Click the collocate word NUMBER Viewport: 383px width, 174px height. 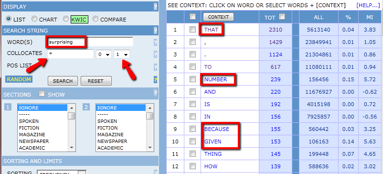216,79
